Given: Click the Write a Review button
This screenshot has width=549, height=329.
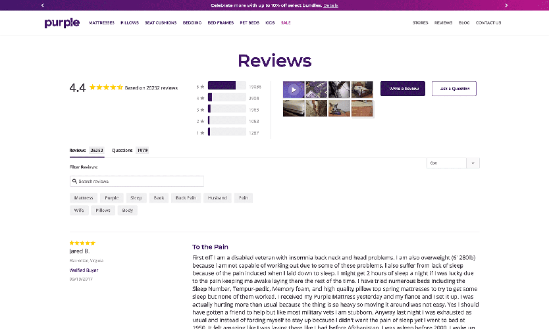Looking at the screenshot, I should tap(403, 89).
